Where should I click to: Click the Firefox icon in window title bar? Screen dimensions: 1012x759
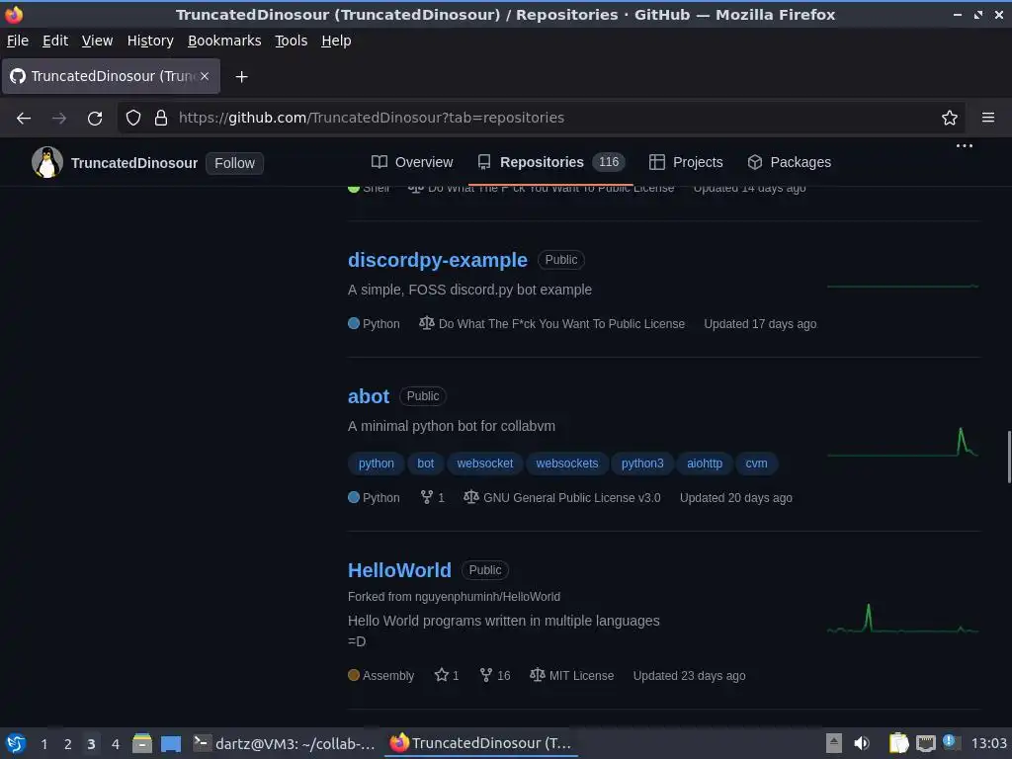click(x=14, y=14)
